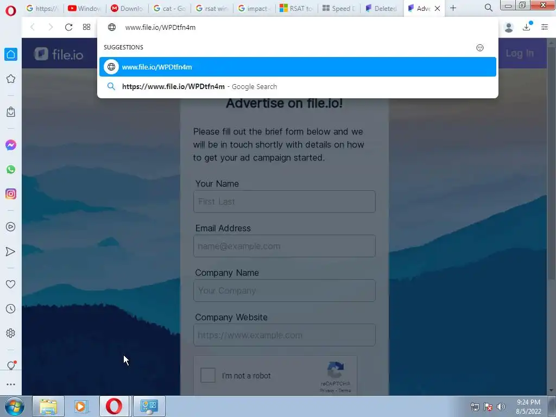Click the Action Center flag tray icon
Viewport: 556px width, 417px height.
point(488,407)
